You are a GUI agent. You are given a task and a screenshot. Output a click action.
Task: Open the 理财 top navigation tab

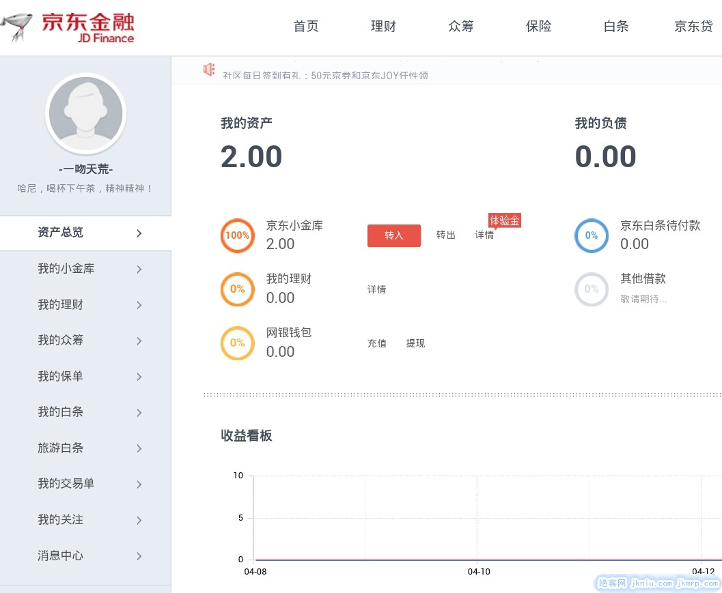click(x=383, y=27)
